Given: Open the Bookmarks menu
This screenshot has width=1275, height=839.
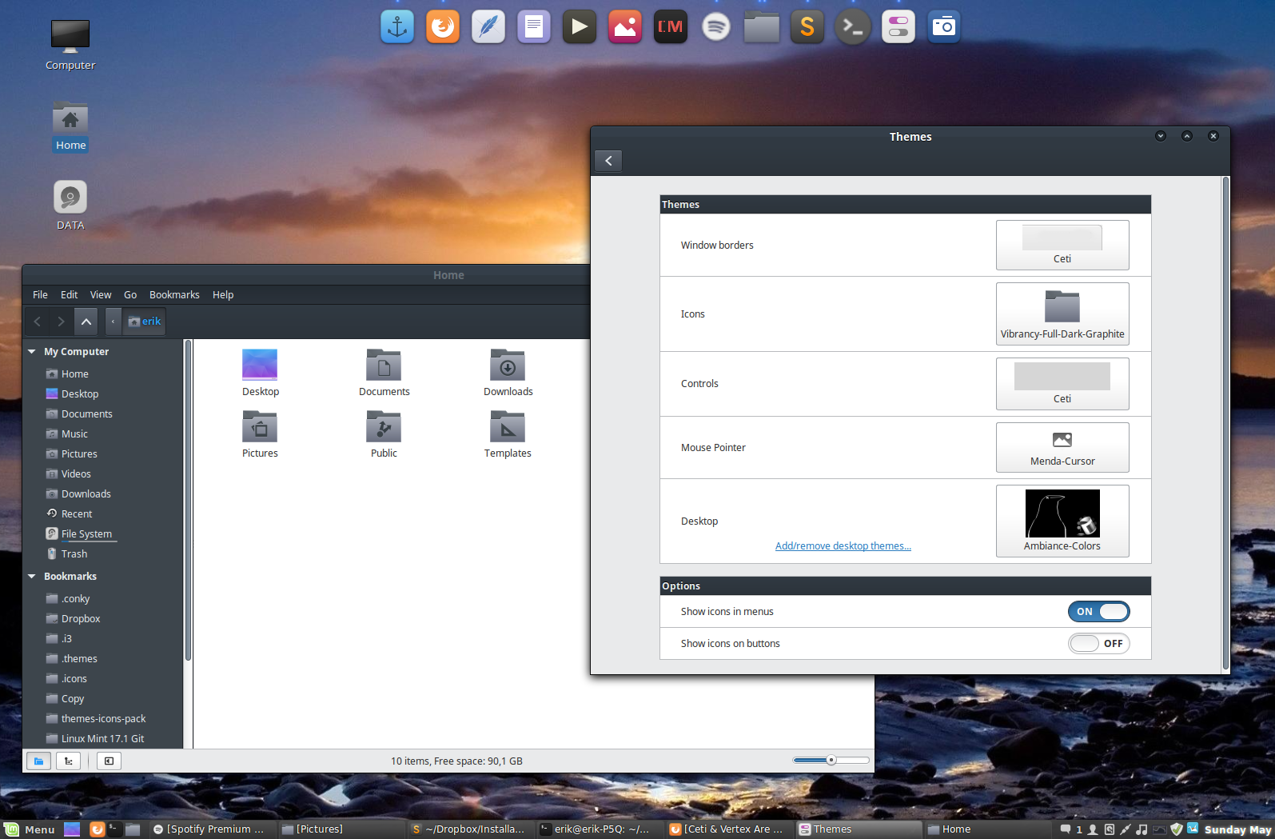Looking at the screenshot, I should [174, 295].
